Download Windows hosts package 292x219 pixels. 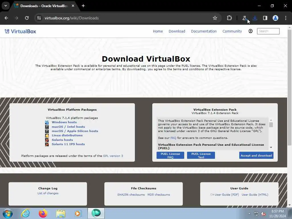[64, 122]
